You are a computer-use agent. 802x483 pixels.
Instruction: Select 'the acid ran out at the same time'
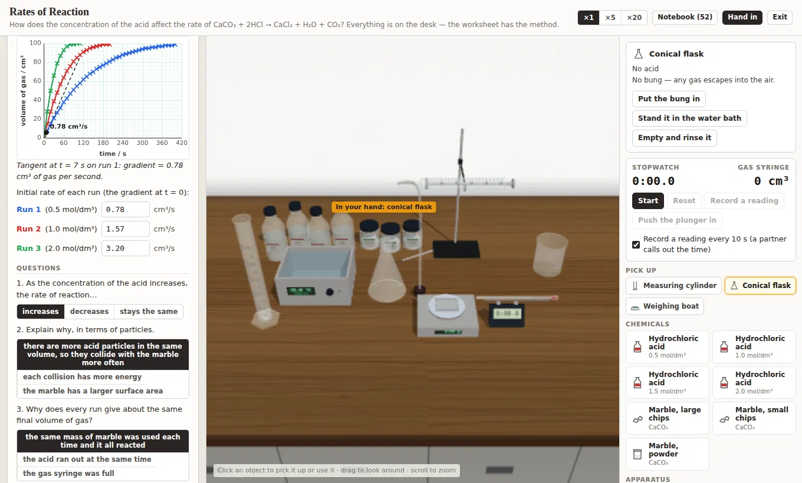[x=87, y=459]
